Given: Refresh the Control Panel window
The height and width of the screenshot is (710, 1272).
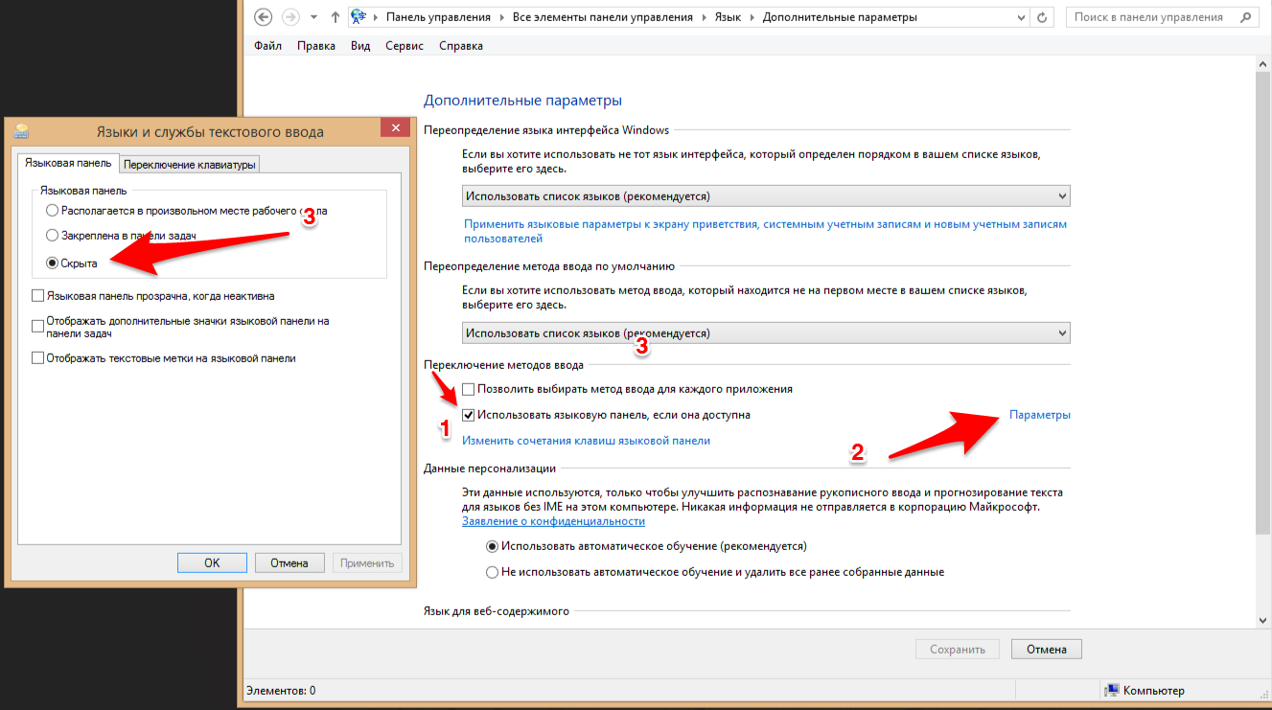Looking at the screenshot, I should (x=1044, y=17).
